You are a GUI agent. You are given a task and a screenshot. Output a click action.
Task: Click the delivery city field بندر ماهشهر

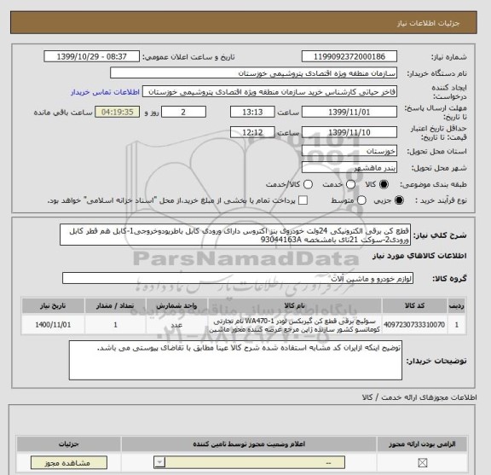tap(349, 168)
